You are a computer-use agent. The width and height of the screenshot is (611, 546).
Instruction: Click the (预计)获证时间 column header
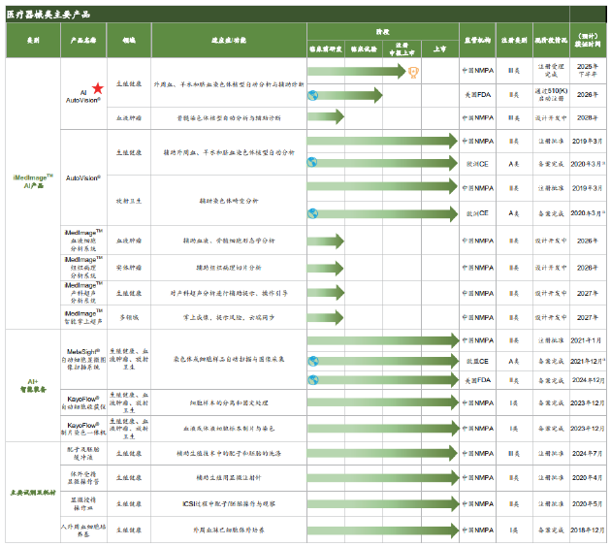pos(588,40)
